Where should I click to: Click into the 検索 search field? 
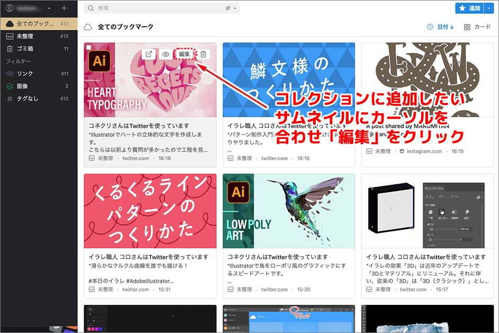pyautogui.click(x=159, y=8)
